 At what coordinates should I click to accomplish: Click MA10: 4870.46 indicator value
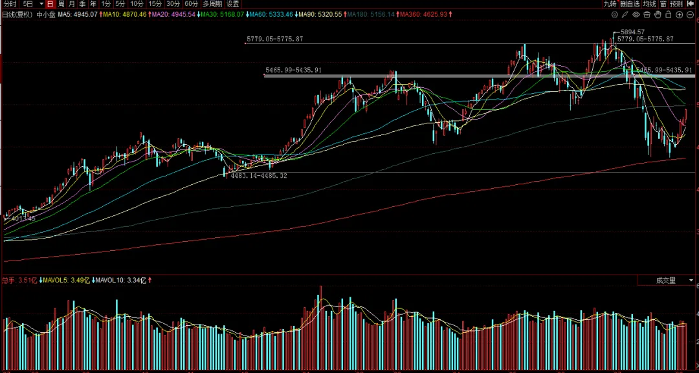pyautogui.click(x=124, y=15)
